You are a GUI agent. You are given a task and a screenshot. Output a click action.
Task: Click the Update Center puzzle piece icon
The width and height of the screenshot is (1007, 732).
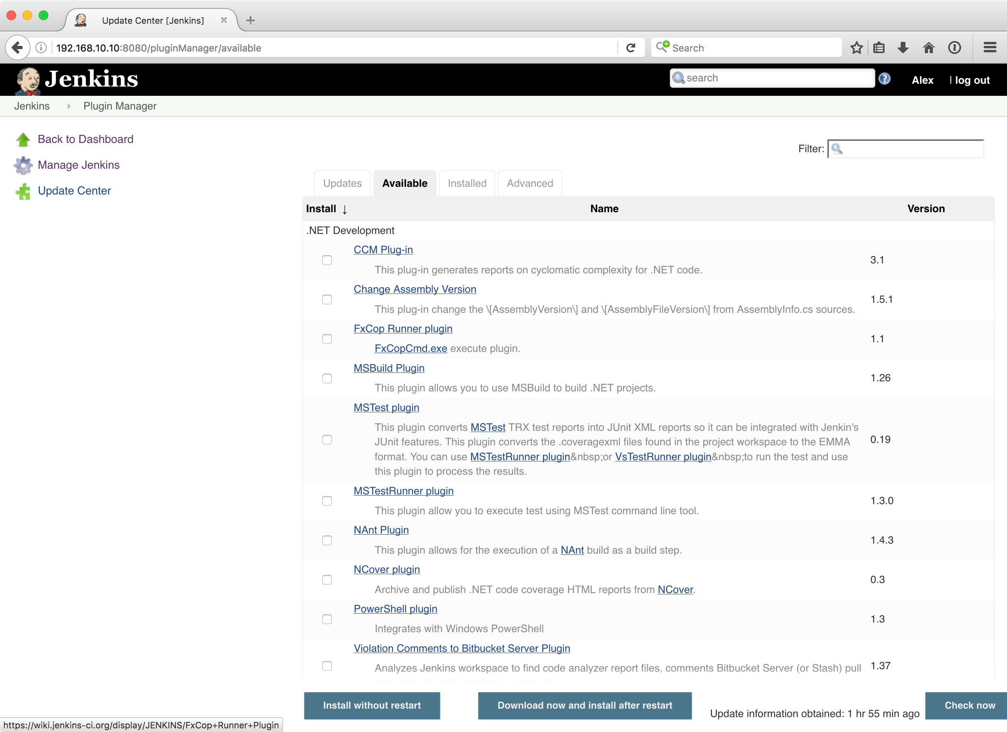pyautogui.click(x=23, y=191)
